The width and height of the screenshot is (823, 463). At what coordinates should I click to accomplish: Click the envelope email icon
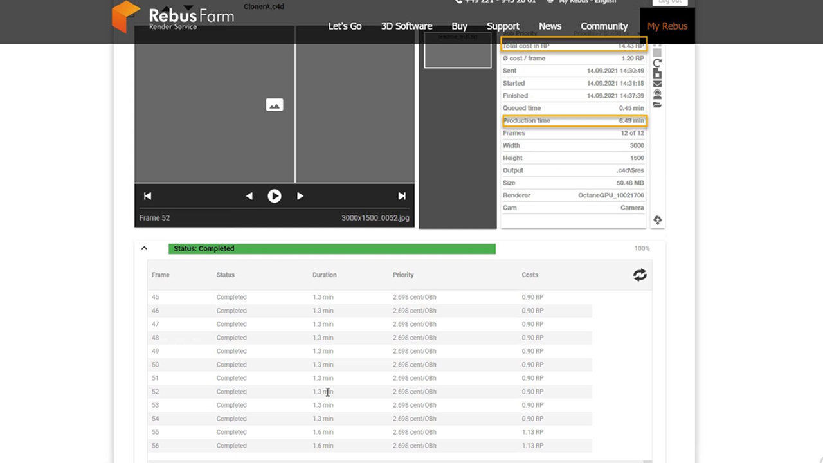click(657, 84)
